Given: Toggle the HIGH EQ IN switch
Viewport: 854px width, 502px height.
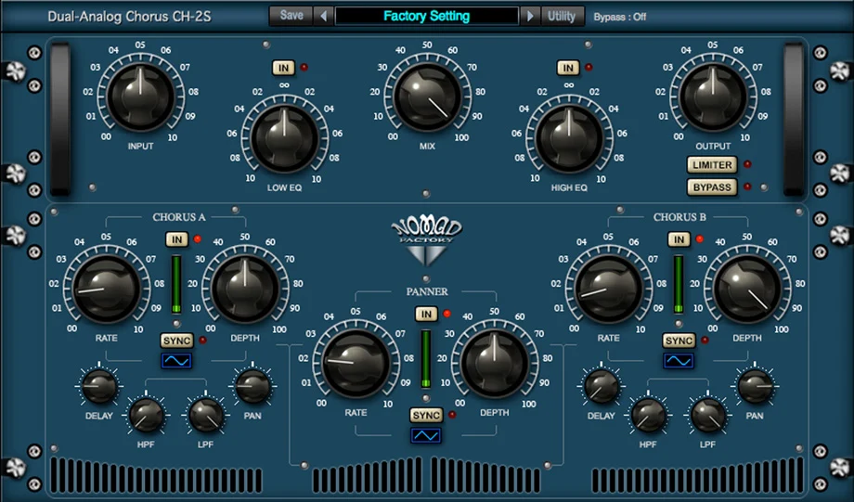Looking at the screenshot, I should [x=568, y=68].
